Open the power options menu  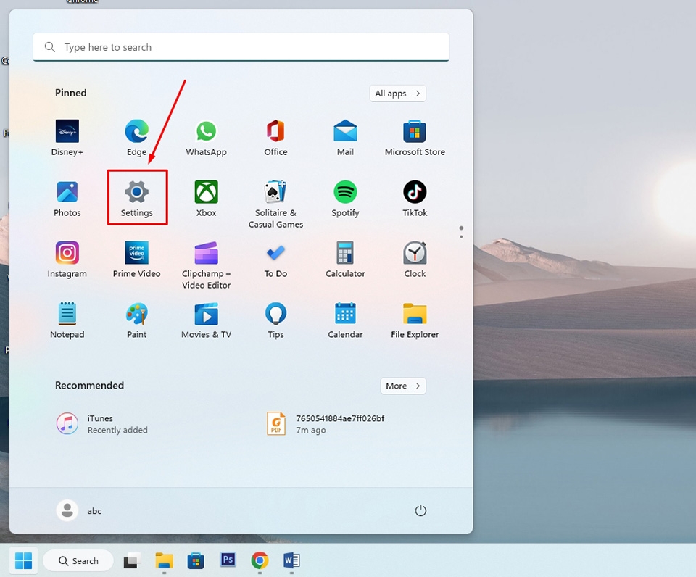point(421,510)
